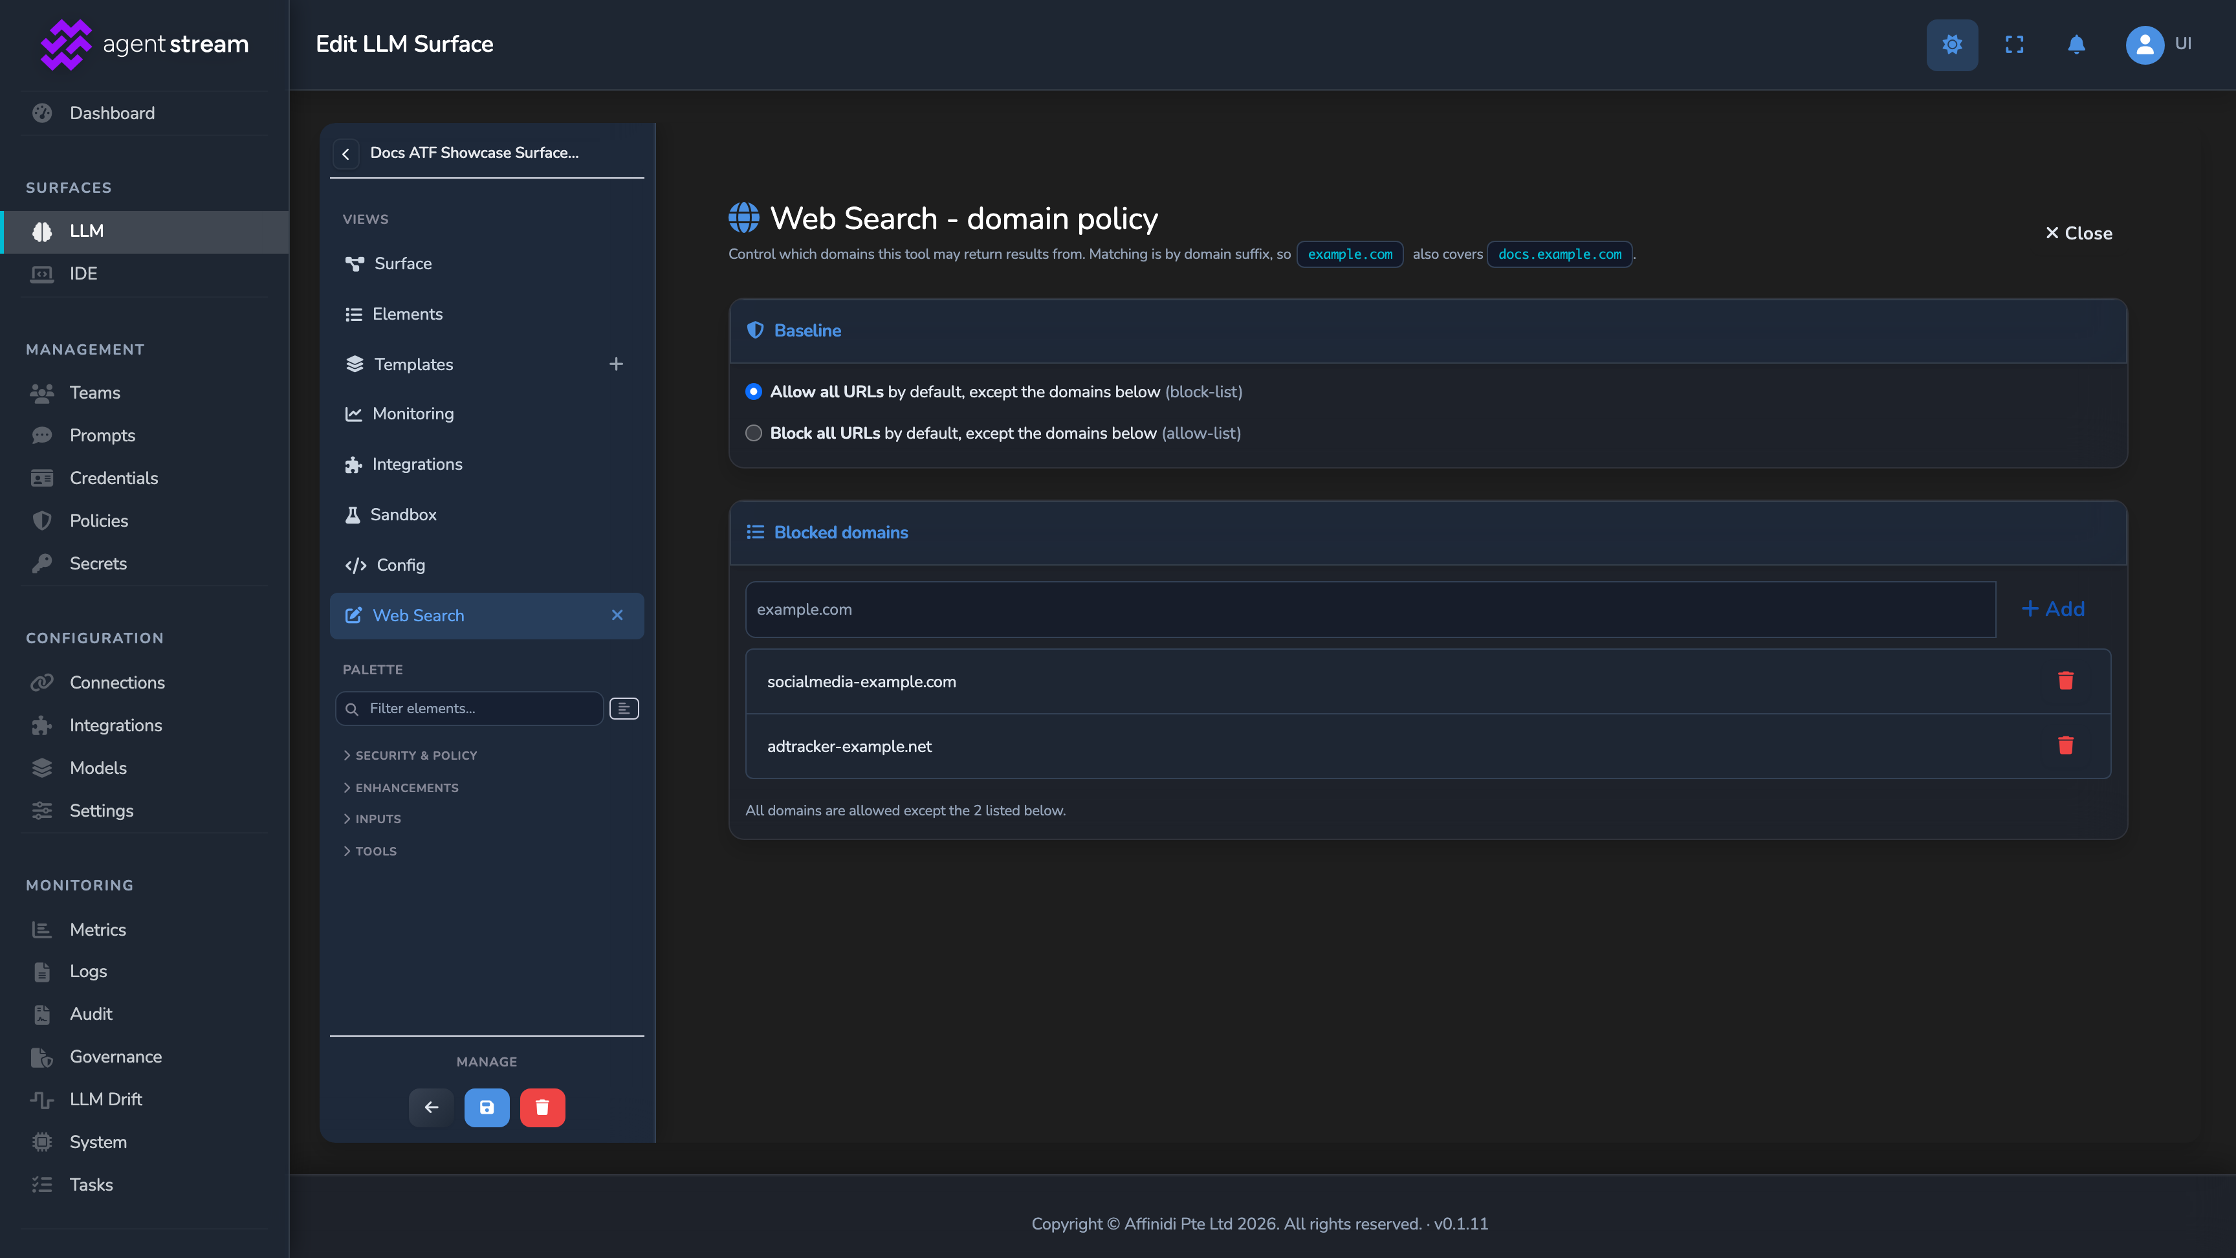Image resolution: width=2236 pixels, height=1258 pixels.
Task: Open Teams management
Action: pyautogui.click(x=144, y=392)
